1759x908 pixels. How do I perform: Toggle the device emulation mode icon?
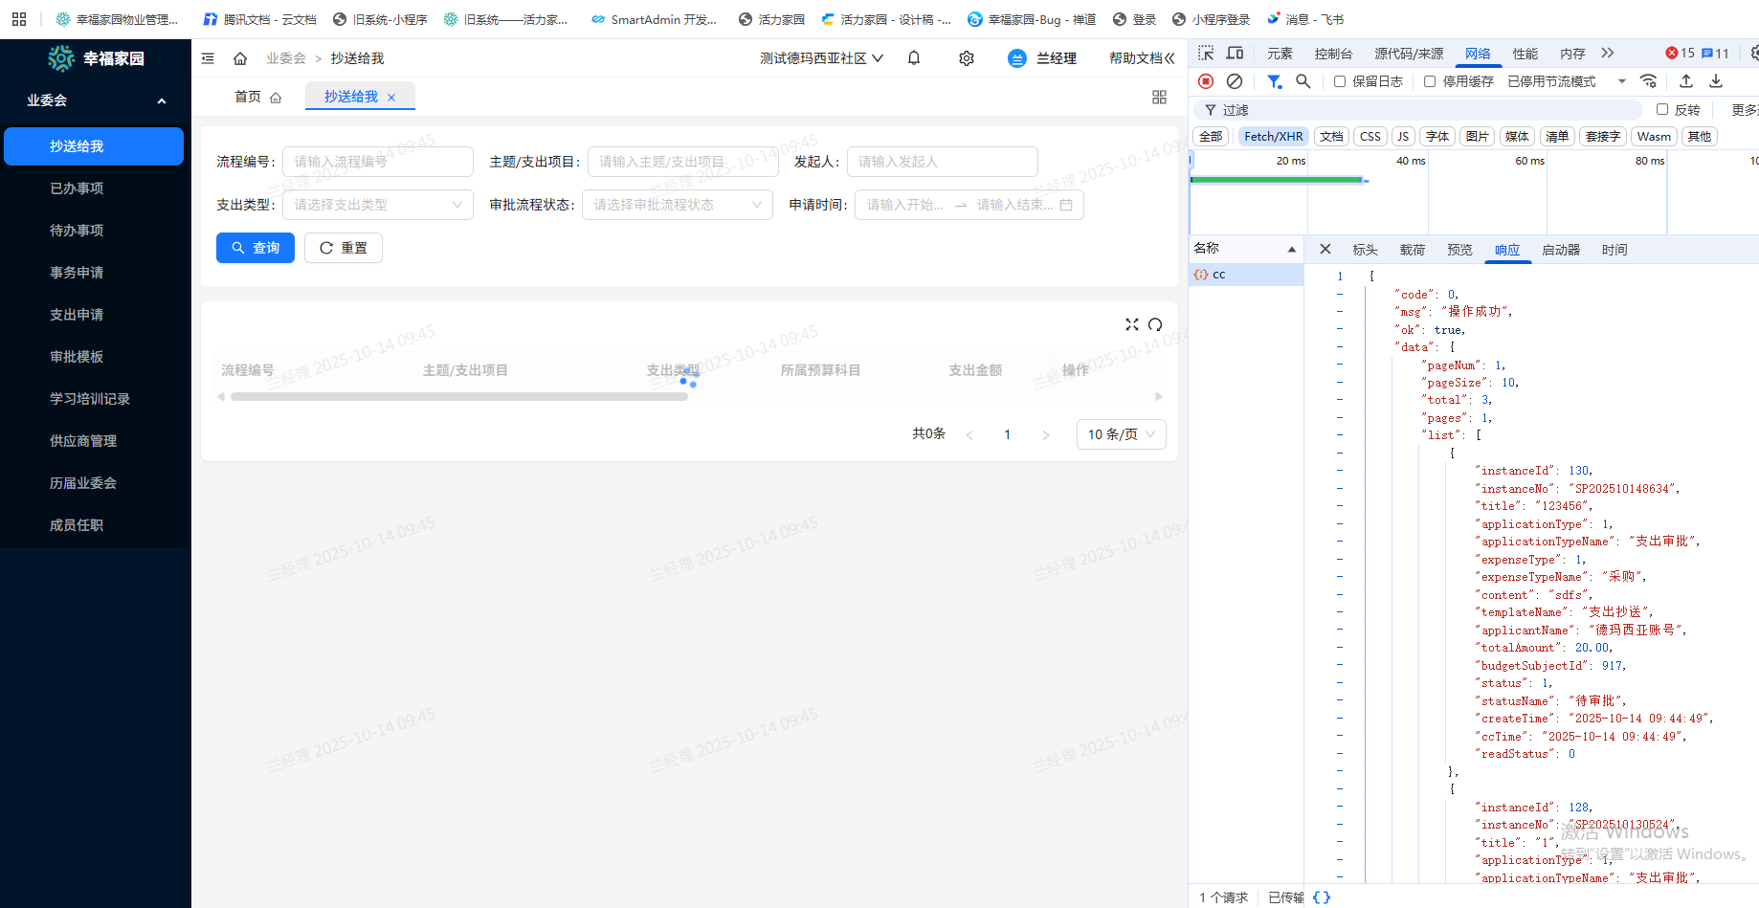click(1235, 54)
